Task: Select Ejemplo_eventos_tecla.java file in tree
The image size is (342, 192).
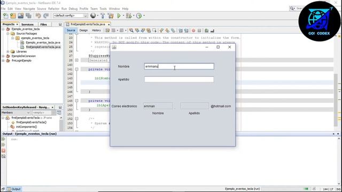Action: point(43,43)
